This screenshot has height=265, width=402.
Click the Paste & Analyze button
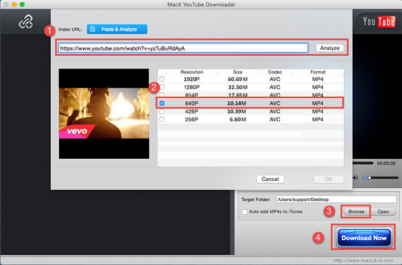click(x=117, y=29)
